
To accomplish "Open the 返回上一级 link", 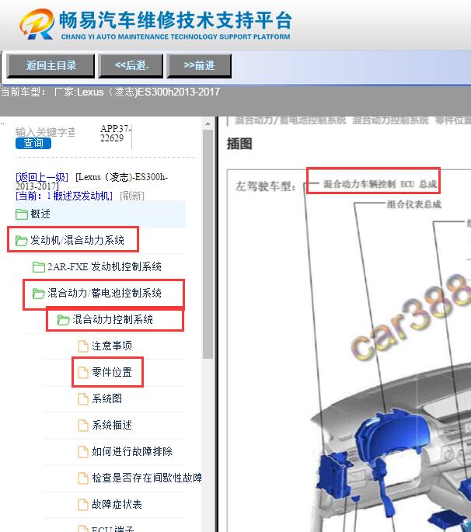I will [42, 177].
